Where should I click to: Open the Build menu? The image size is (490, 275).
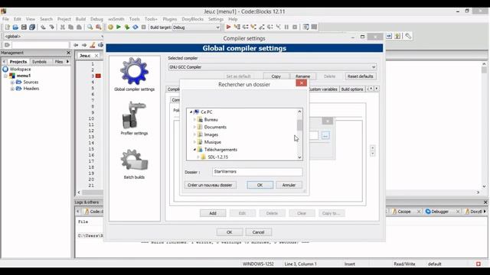[x=80, y=19]
